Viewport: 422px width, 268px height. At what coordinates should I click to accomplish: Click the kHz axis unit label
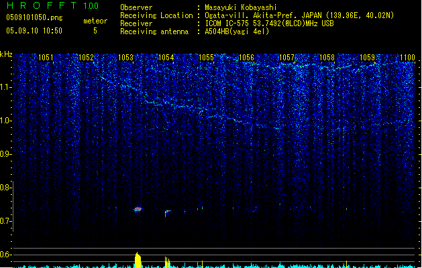click(x=6, y=54)
